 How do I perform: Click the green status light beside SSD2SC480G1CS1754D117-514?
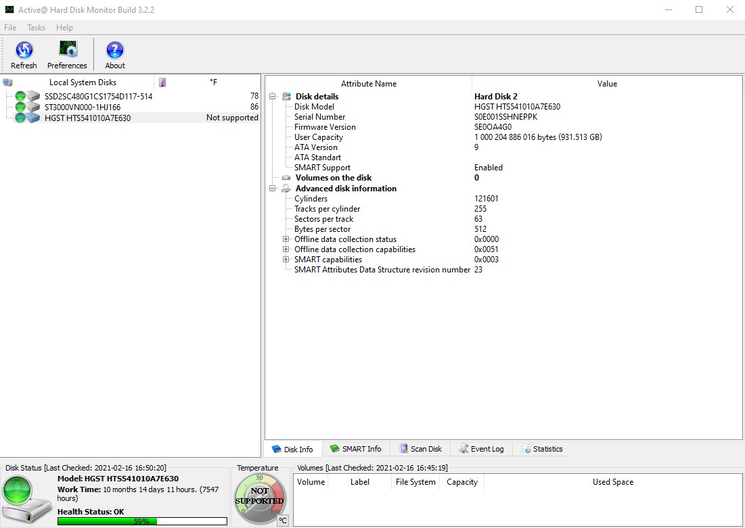tap(20, 97)
